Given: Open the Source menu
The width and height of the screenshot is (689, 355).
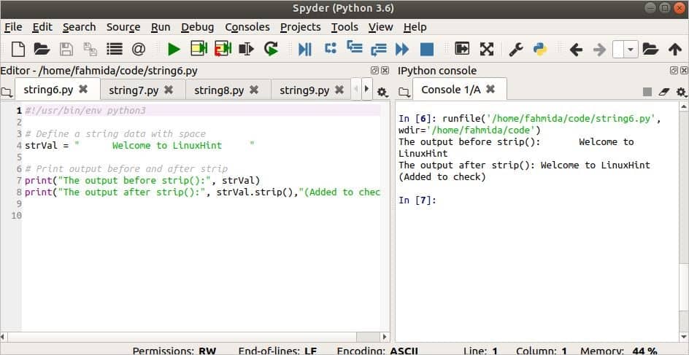Looking at the screenshot, I should (123, 27).
